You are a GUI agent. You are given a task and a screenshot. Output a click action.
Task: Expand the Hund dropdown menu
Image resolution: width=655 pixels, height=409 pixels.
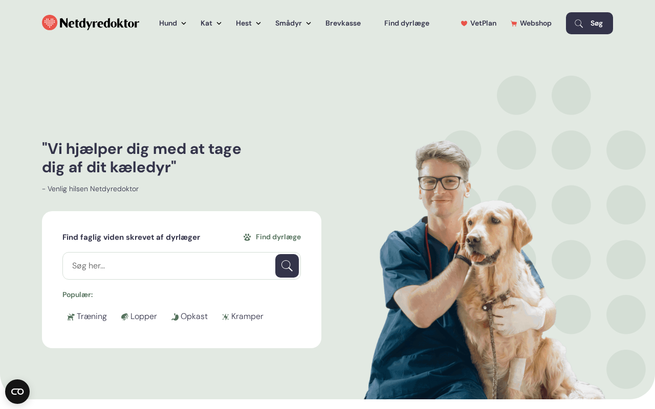tap(172, 23)
